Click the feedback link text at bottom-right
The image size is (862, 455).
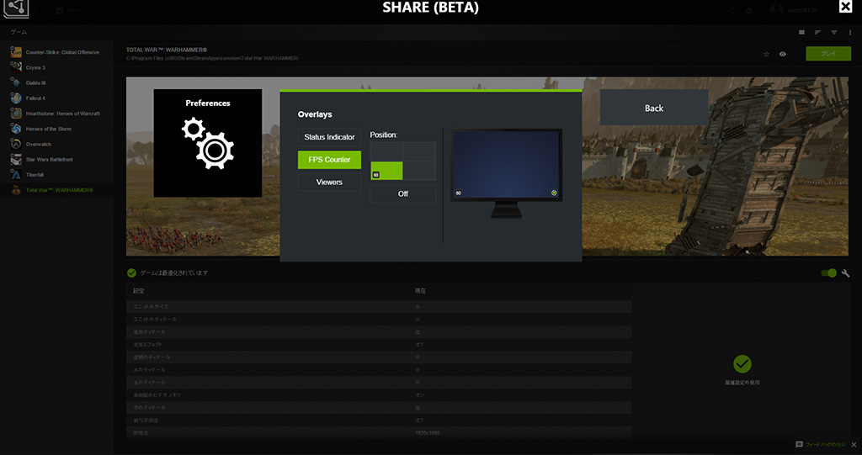click(826, 444)
